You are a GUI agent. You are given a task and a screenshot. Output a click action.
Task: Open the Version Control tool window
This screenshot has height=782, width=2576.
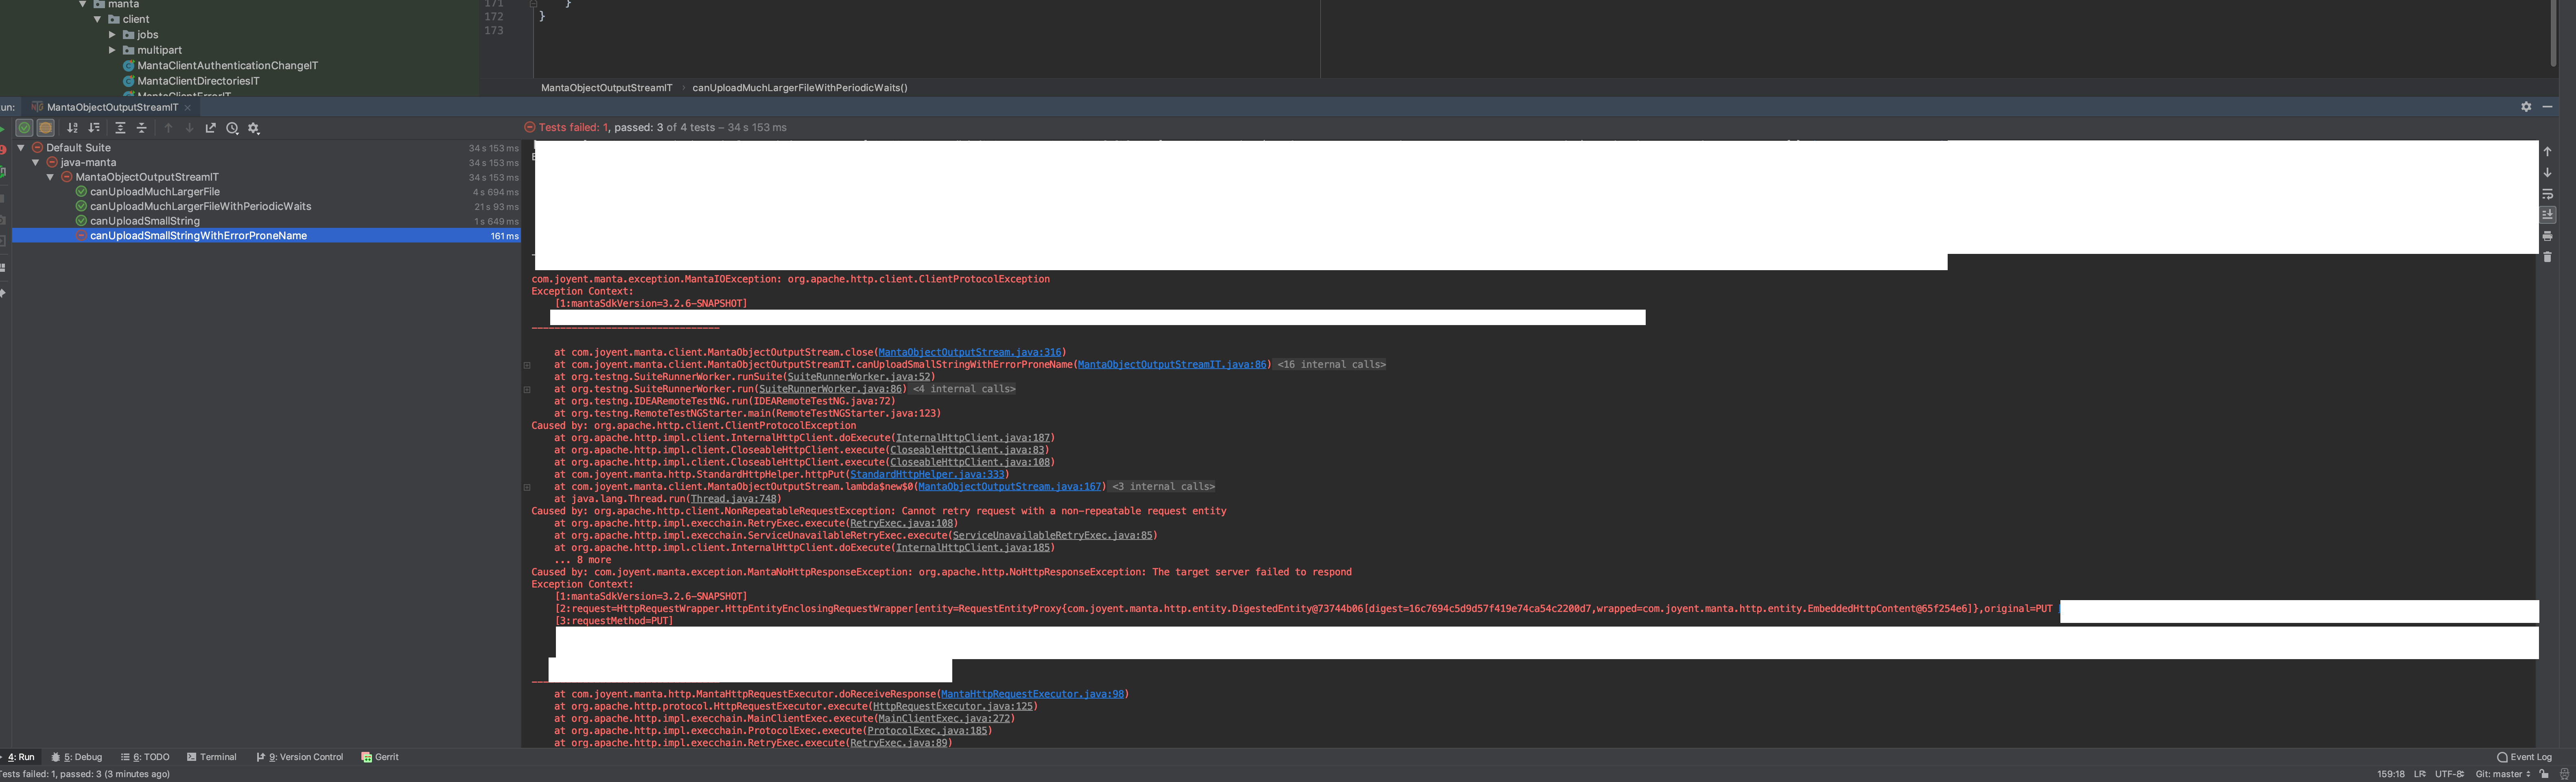coord(299,757)
